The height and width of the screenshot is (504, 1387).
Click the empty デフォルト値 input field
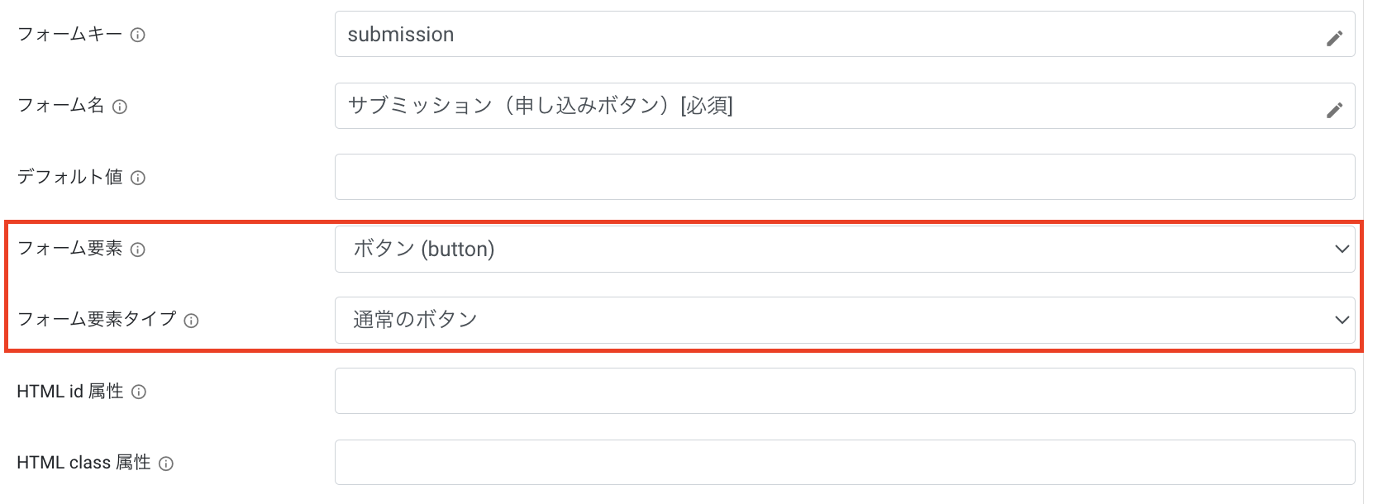(843, 177)
